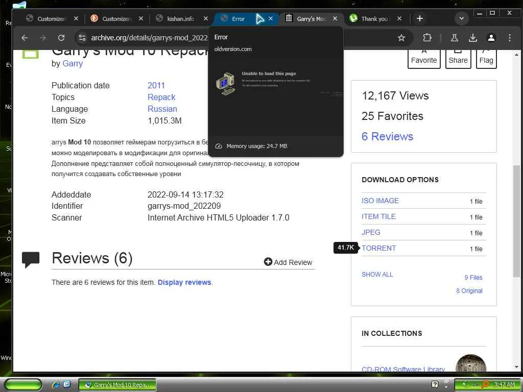Click Memory usage: 24.7 MB text
The height and width of the screenshot is (392, 523).
257,146
